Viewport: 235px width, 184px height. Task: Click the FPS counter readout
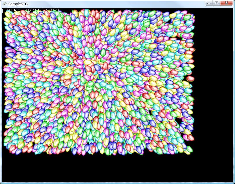click(x=12, y=11)
